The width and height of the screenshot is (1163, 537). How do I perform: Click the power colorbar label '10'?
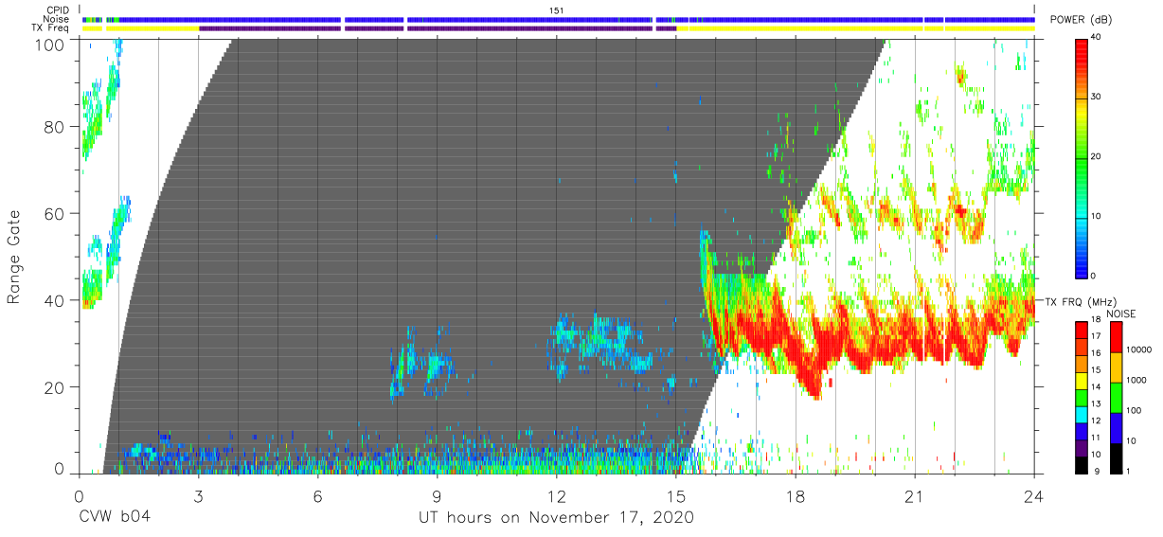coord(1097,217)
